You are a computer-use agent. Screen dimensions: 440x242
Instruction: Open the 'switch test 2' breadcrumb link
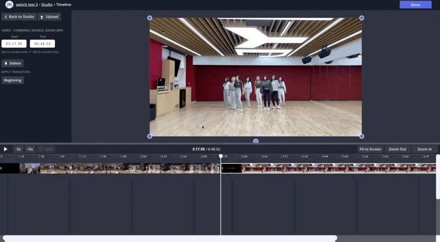pos(27,4)
